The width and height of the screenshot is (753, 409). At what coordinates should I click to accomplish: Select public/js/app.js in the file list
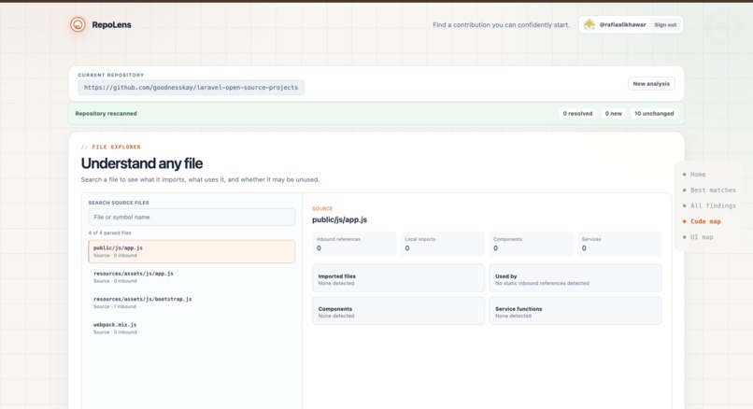pos(192,251)
